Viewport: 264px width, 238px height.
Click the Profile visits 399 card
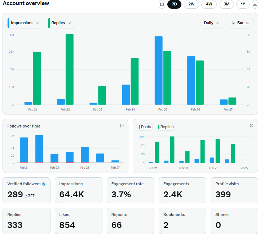234,190
